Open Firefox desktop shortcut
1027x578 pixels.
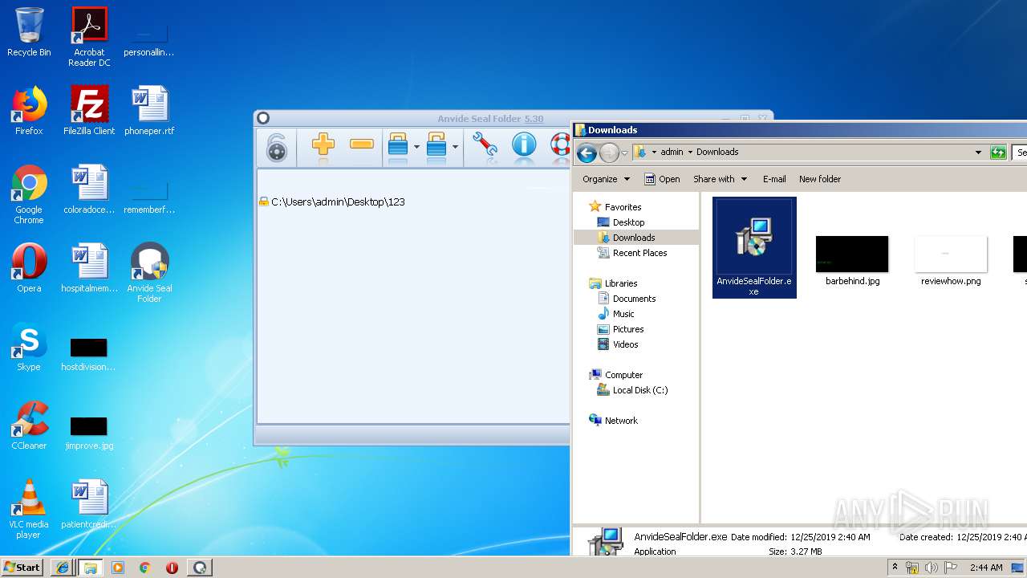(29, 111)
